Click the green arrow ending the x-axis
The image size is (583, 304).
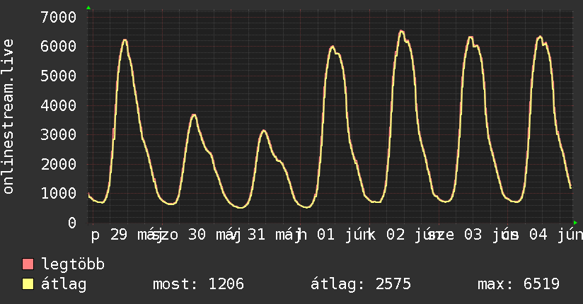[575, 223]
